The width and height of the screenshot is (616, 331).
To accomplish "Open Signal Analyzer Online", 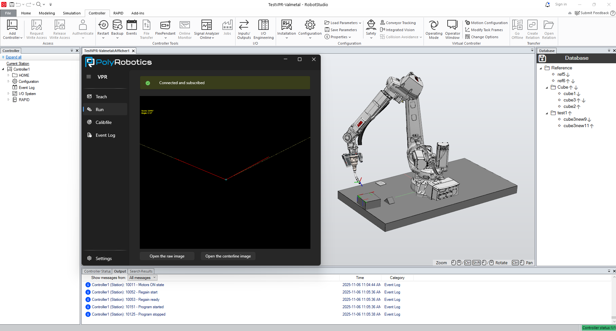I will click(207, 29).
